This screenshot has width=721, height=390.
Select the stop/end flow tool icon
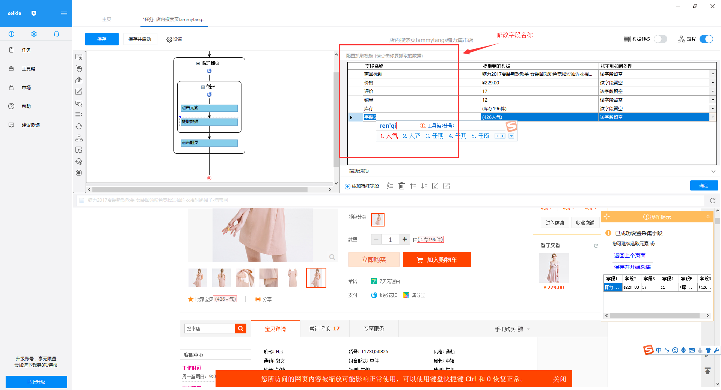(79, 173)
